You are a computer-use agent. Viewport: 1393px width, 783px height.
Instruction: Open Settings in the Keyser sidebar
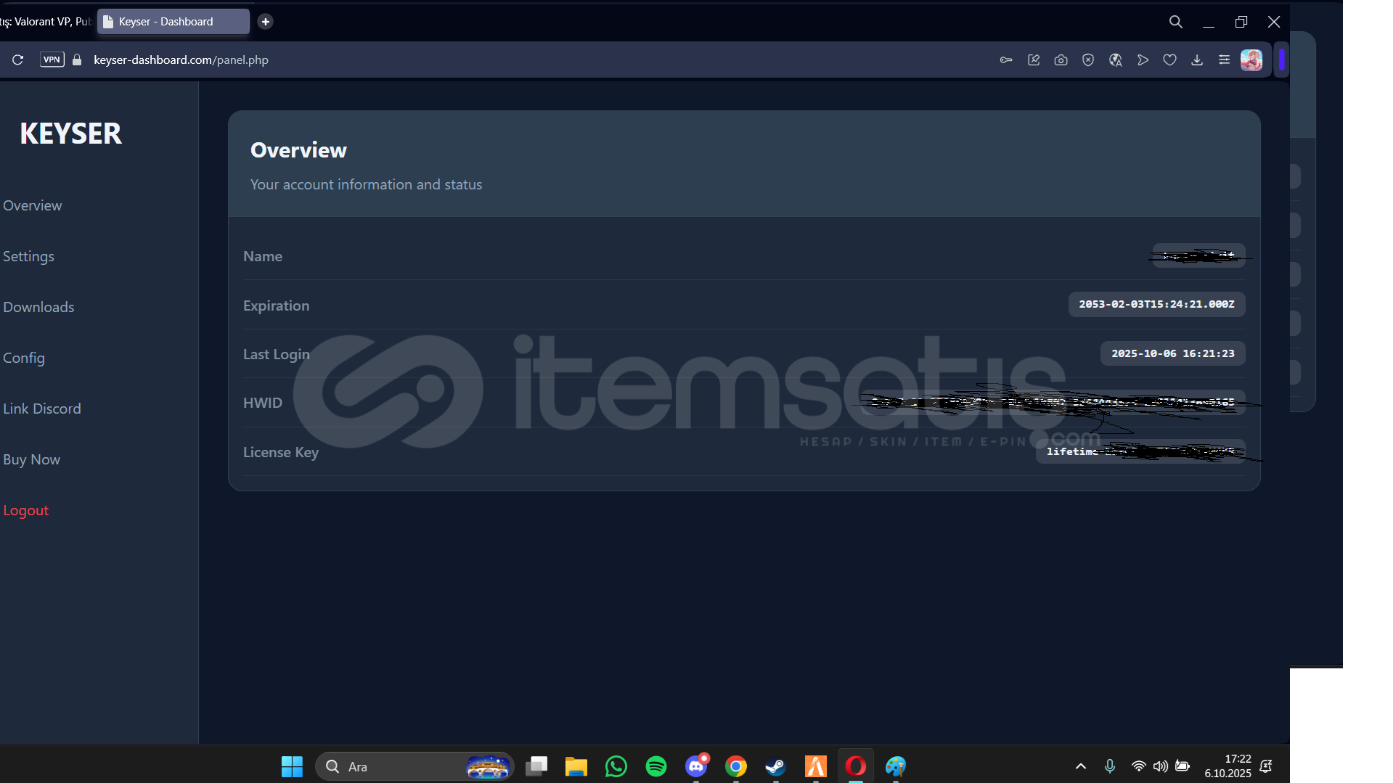coord(28,256)
